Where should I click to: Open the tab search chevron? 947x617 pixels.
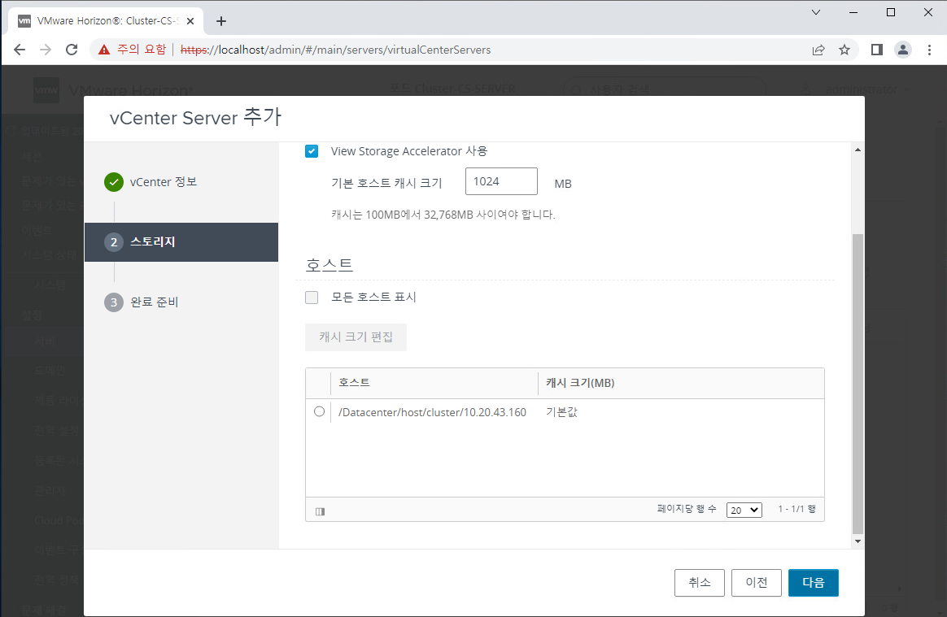(815, 12)
